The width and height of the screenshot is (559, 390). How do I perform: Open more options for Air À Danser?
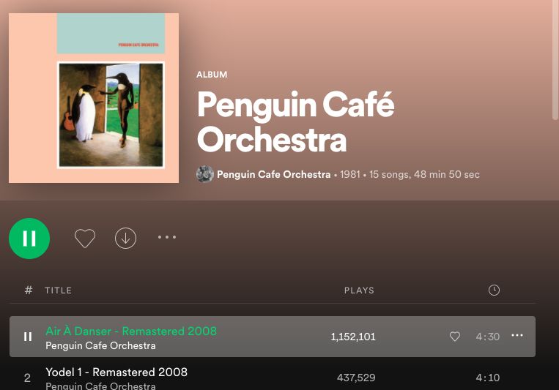517,335
